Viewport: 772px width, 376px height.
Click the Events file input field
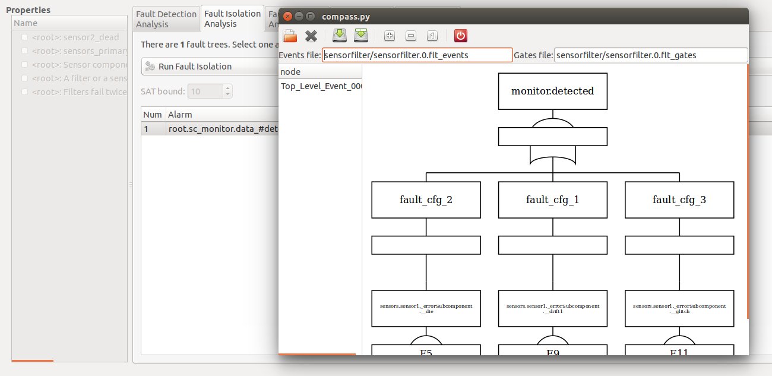pos(417,55)
